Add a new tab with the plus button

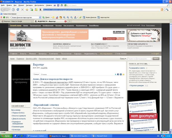tap(70, 21)
